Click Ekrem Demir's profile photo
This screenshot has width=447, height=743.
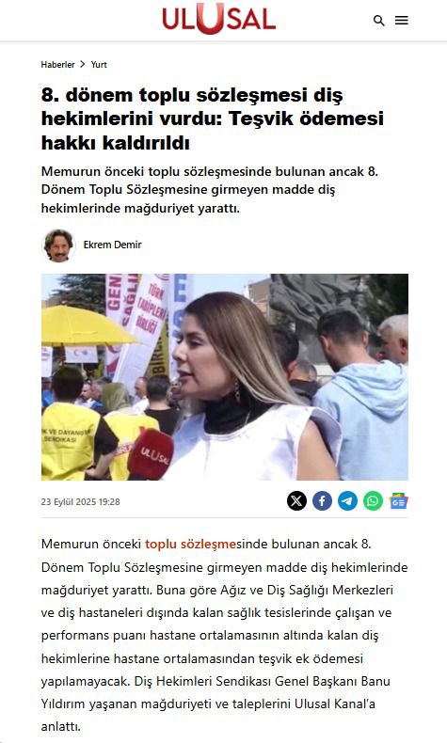click(x=58, y=245)
